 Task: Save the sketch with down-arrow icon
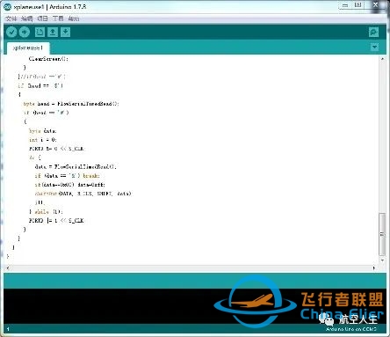pyautogui.click(x=66, y=32)
